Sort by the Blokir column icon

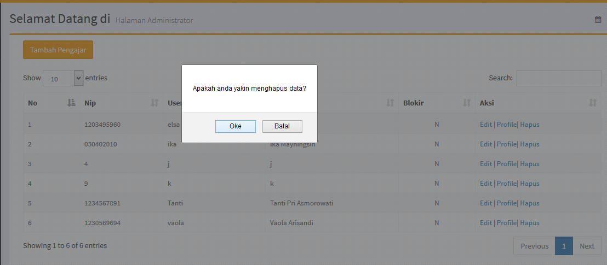click(x=467, y=103)
